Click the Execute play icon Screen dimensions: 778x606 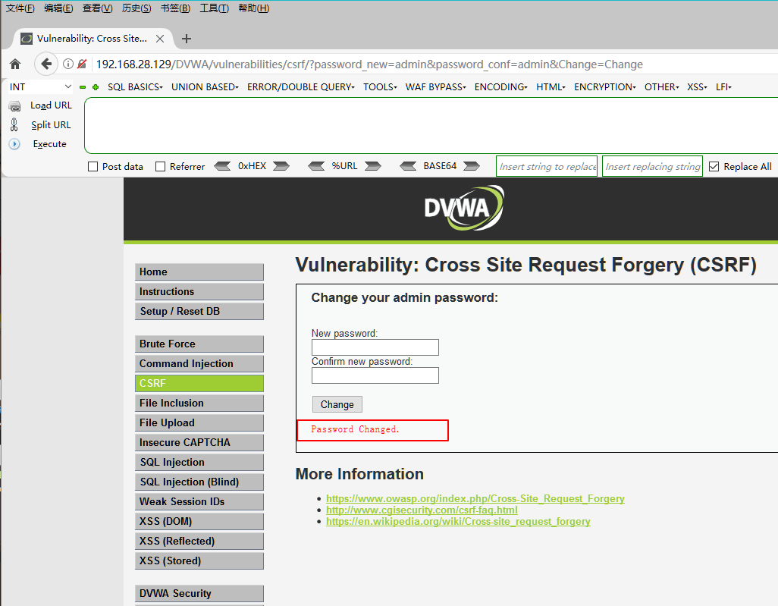pos(14,144)
